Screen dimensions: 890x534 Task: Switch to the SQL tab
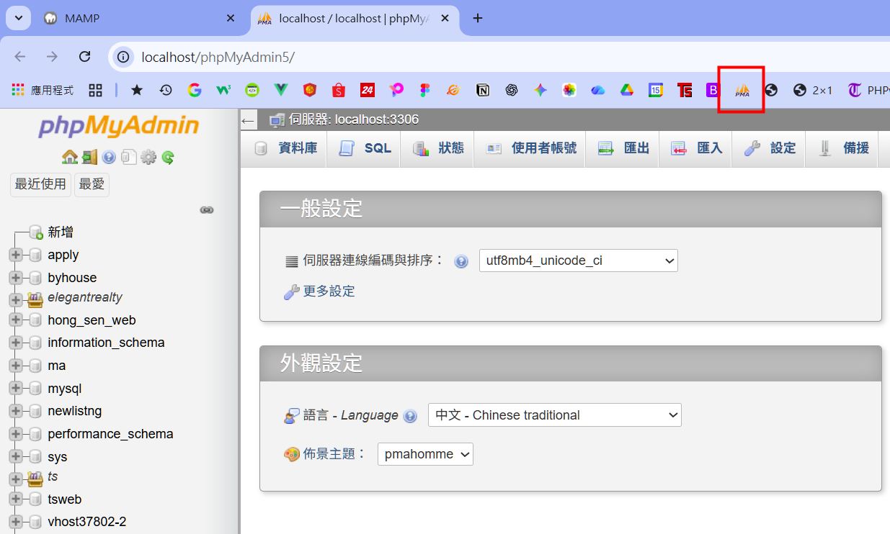(365, 148)
